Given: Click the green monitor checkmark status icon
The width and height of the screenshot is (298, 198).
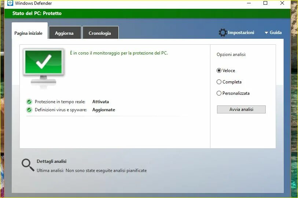Looking at the screenshot, I should 44,68.
